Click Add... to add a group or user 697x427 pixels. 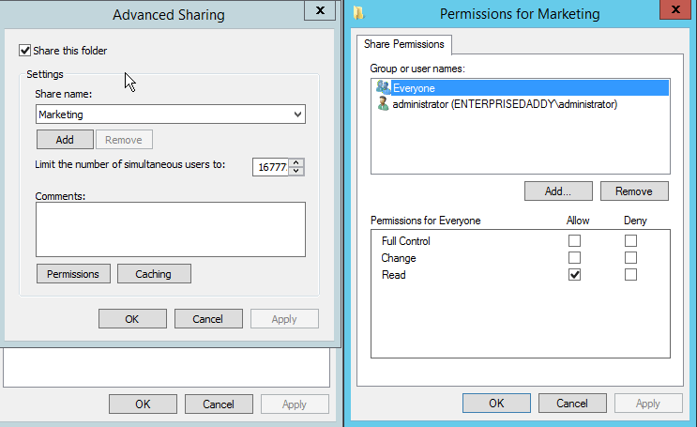click(x=558, y=191)
